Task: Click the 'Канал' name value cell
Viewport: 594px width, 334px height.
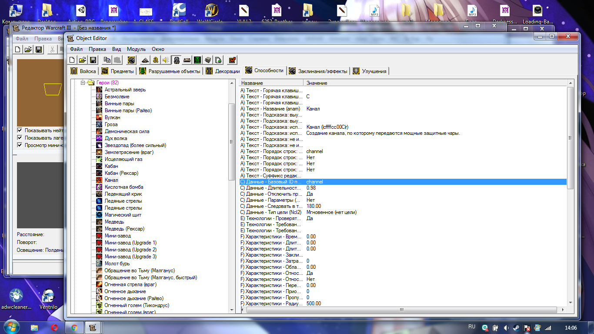Action: point(313,109)
